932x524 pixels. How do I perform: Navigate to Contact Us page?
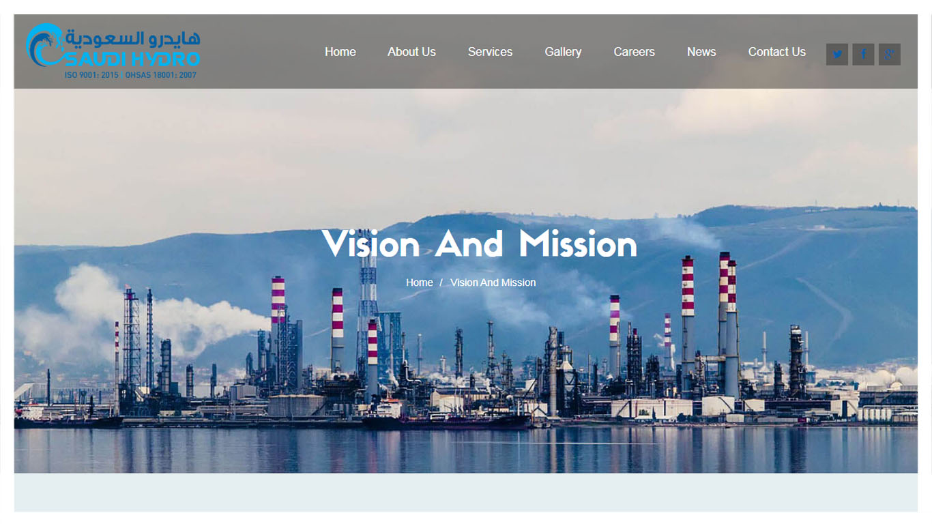pyautogui.click(x=777, y=52)
